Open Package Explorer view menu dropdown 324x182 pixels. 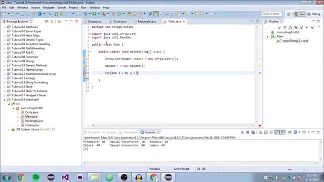click(x=66, y=21)
